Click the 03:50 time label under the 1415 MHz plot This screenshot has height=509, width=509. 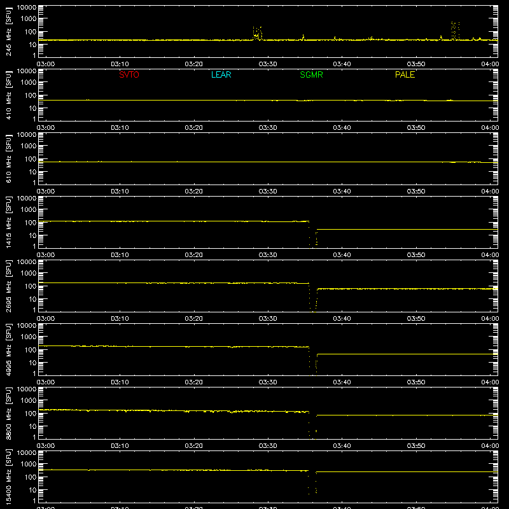pos(416,255)
